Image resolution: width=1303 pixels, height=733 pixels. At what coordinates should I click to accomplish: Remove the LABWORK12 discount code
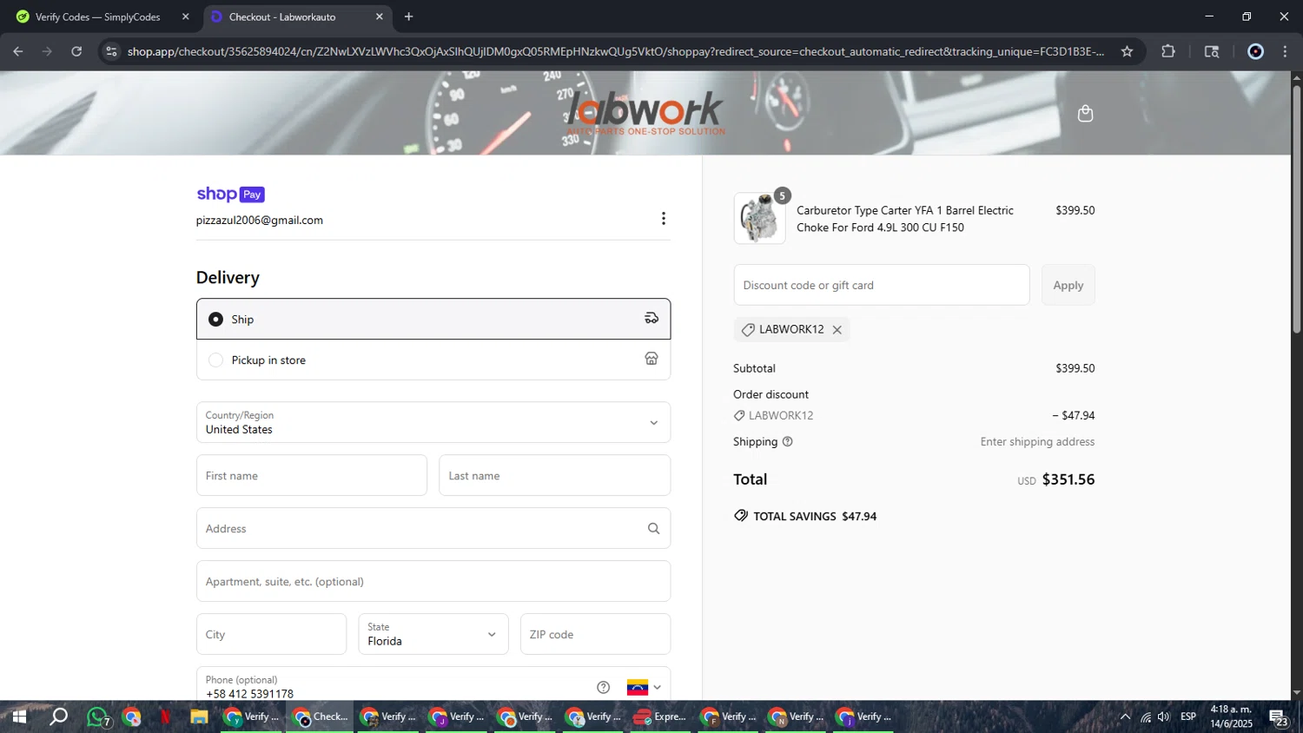[x=837, y=330]
